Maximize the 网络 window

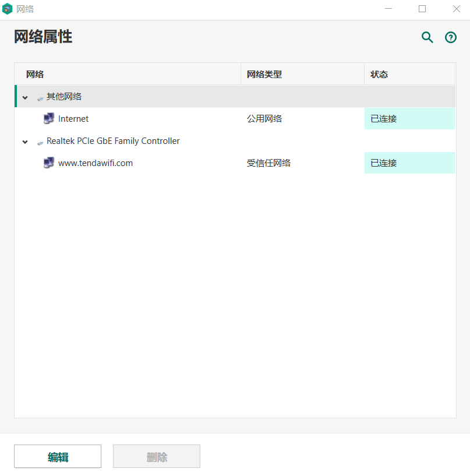(422, 9)
